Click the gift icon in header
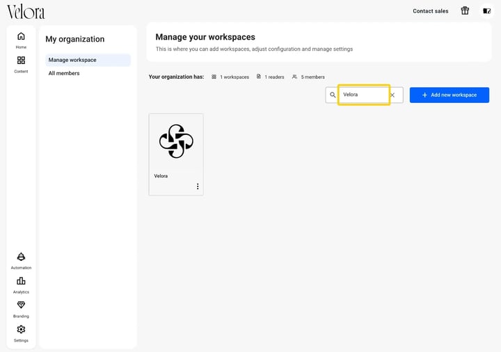The height and width of the screenshot is (352, 501). coord(465,11)
